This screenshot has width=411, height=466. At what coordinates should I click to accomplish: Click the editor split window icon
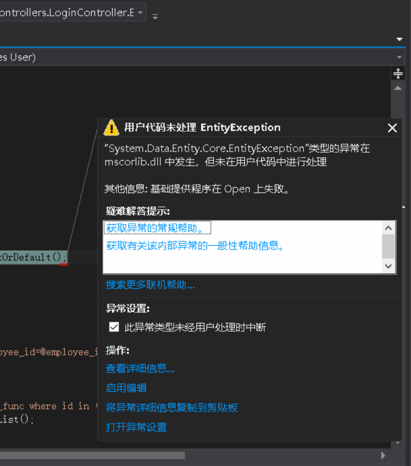pyautogui.click(x=398, y=73)
